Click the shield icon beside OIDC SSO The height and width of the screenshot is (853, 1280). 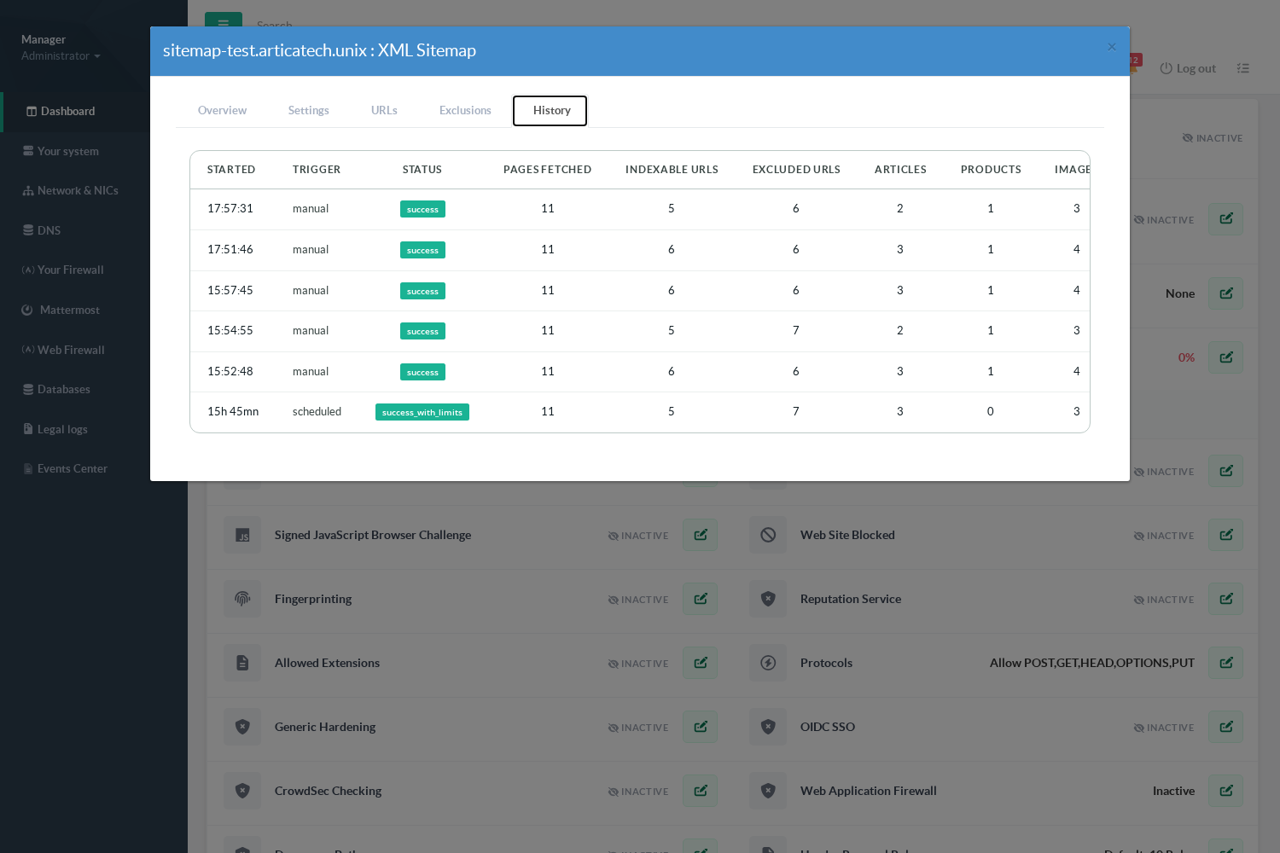coord(768,727)
